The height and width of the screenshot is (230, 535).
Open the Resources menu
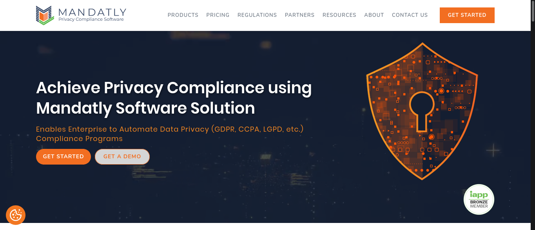[x=339, y=15]
